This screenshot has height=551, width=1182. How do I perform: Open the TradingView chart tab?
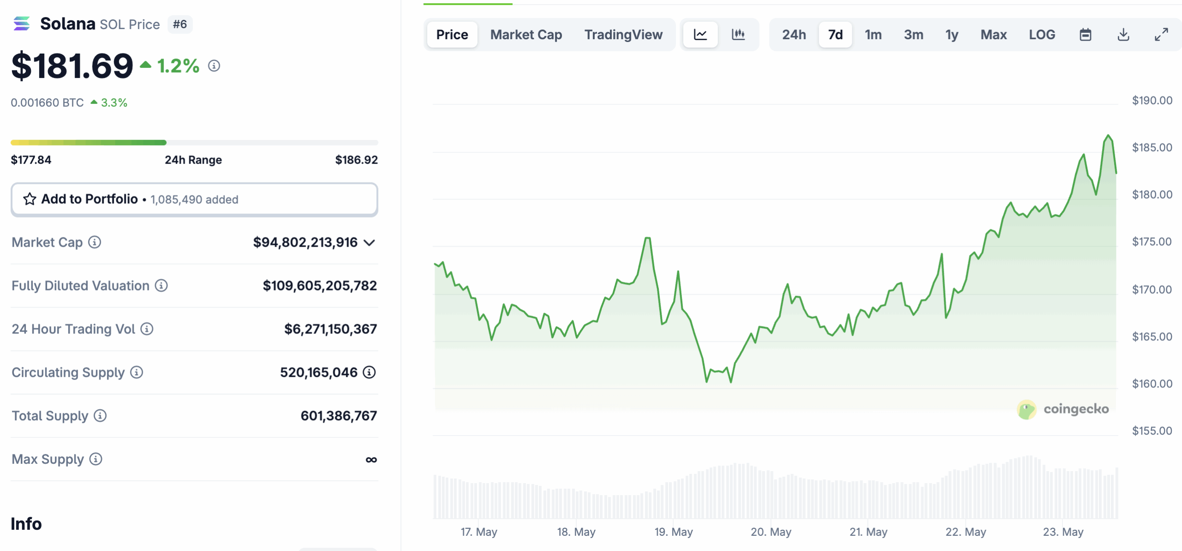(623, 35)
